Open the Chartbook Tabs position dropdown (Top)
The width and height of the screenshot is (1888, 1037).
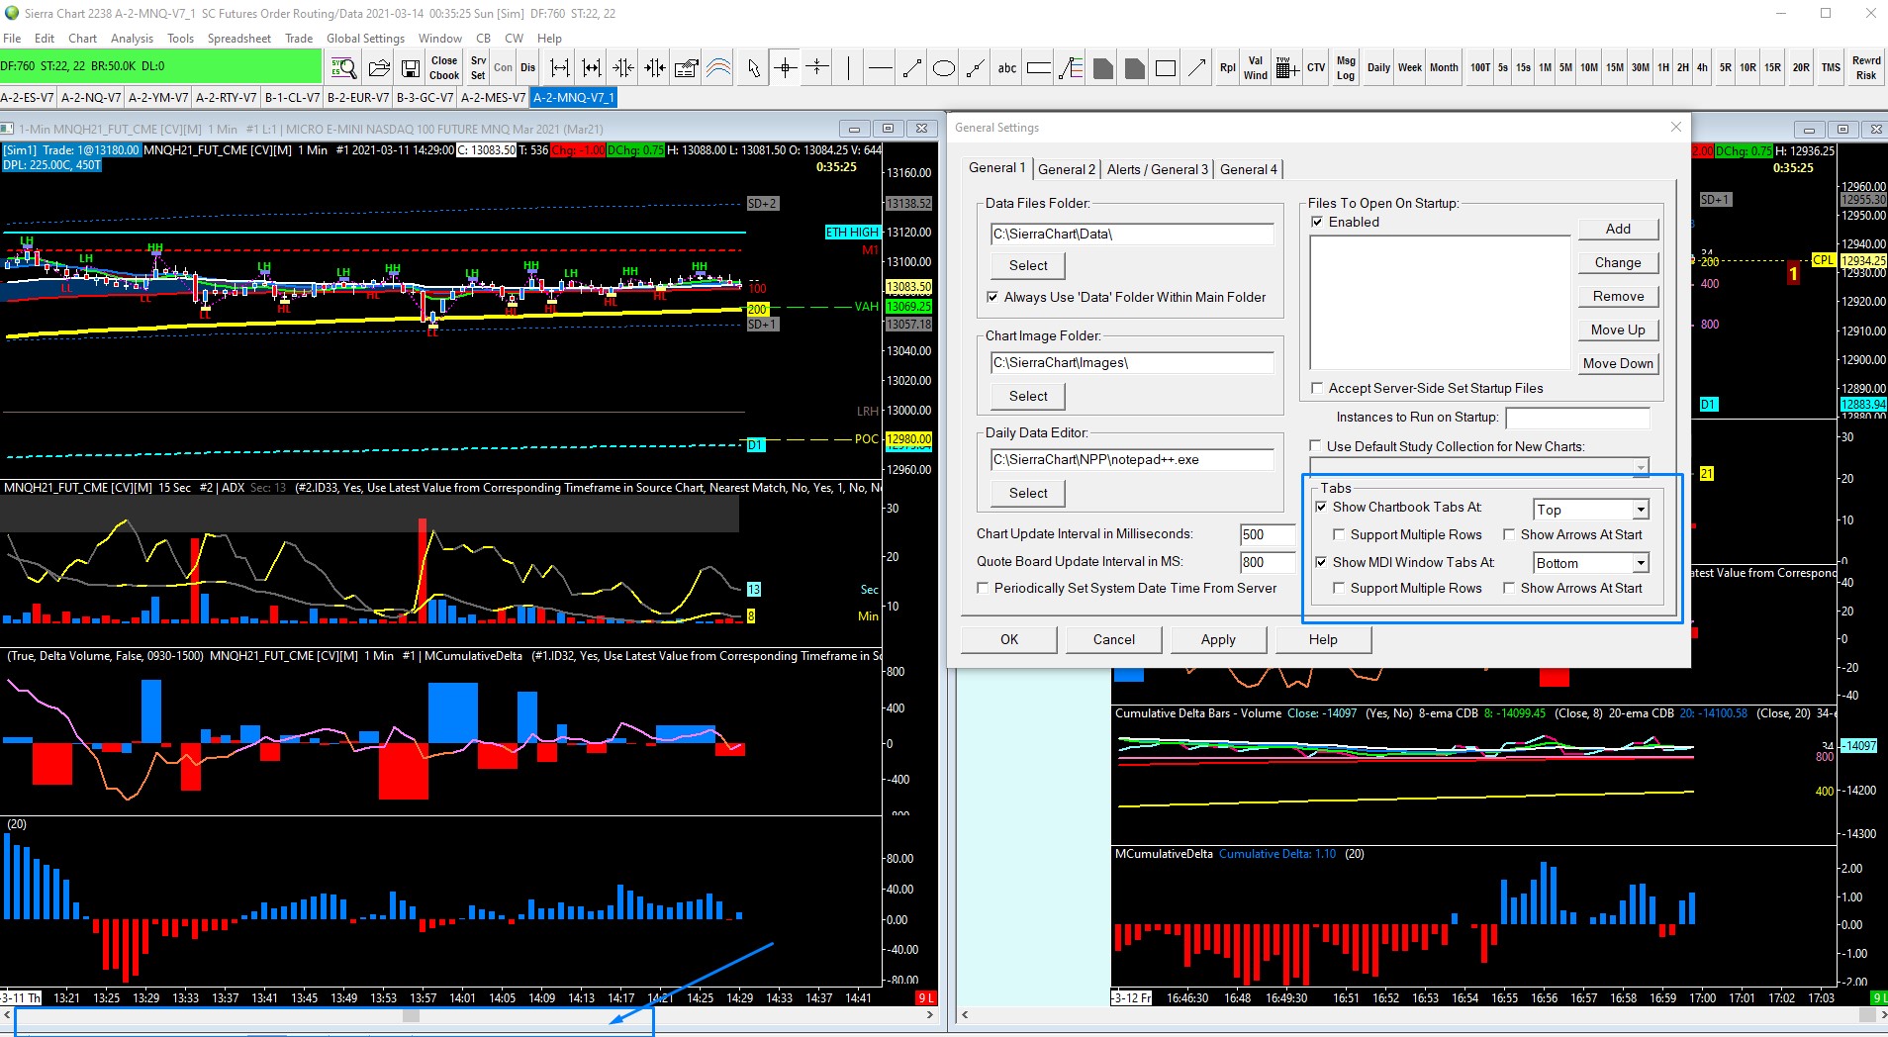click(x=1640, y=510)
